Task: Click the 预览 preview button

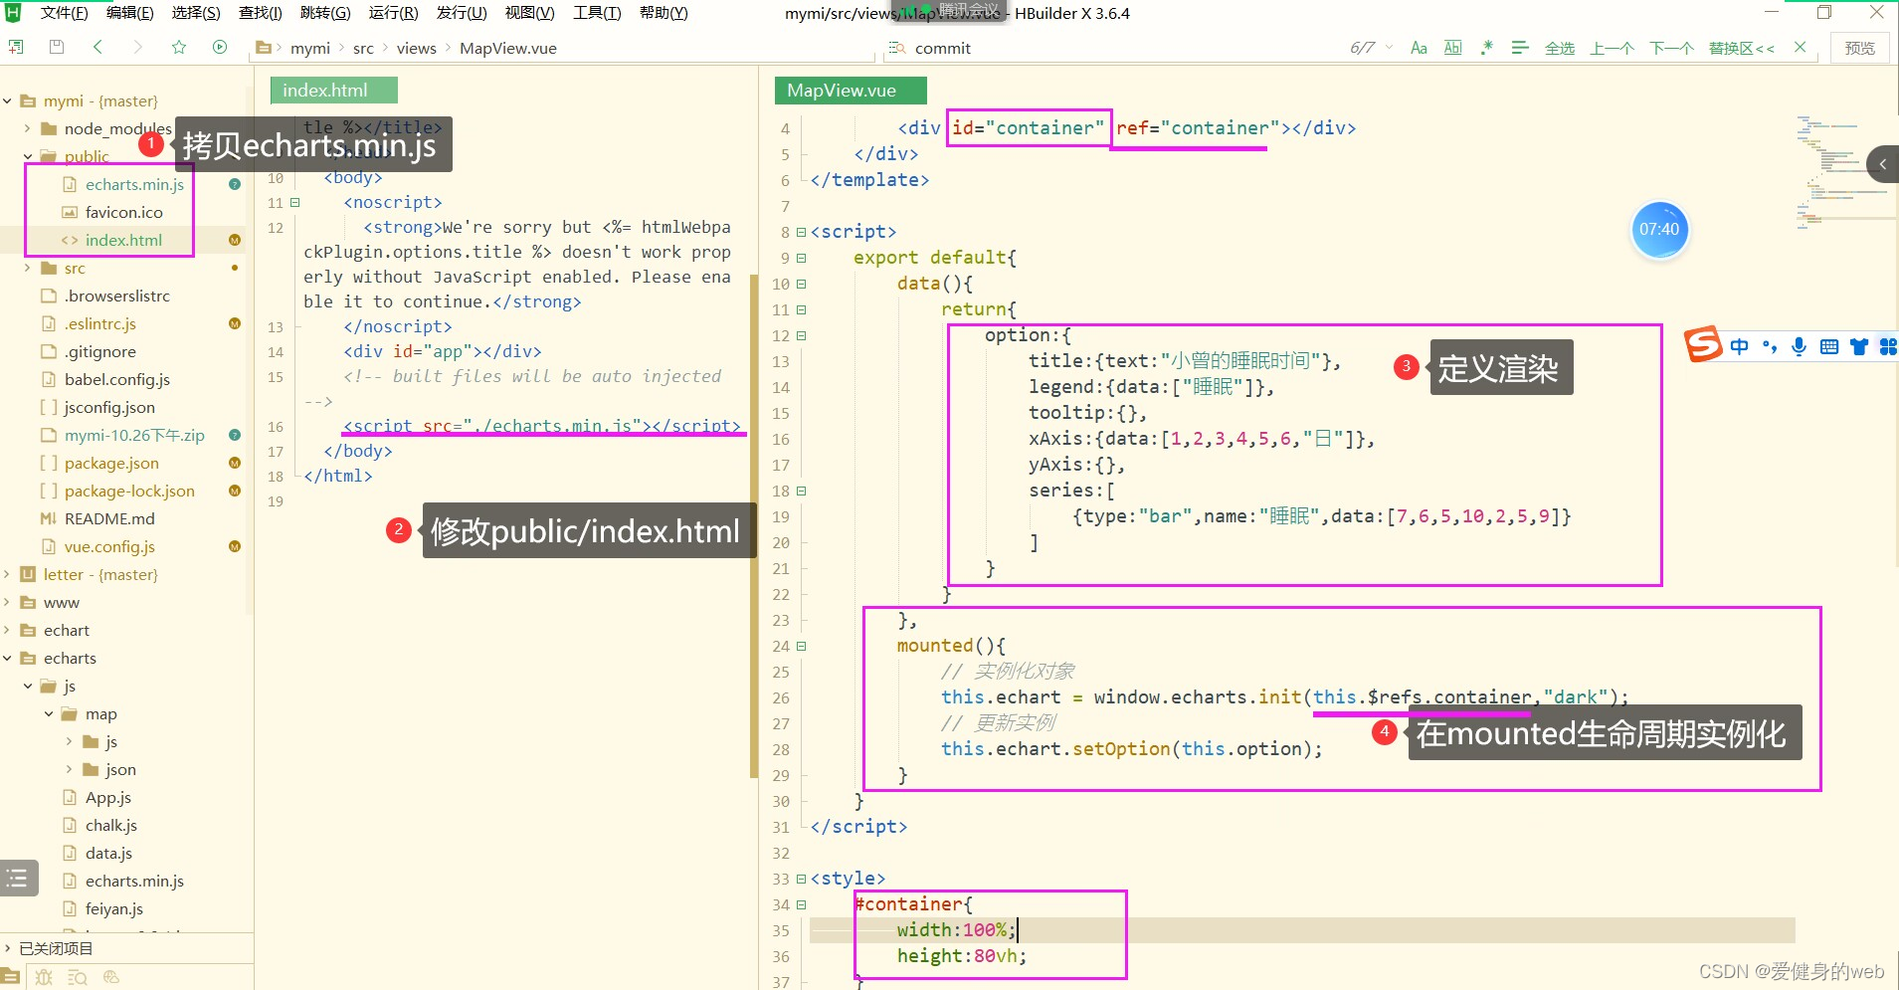Action: point(1859,48)
